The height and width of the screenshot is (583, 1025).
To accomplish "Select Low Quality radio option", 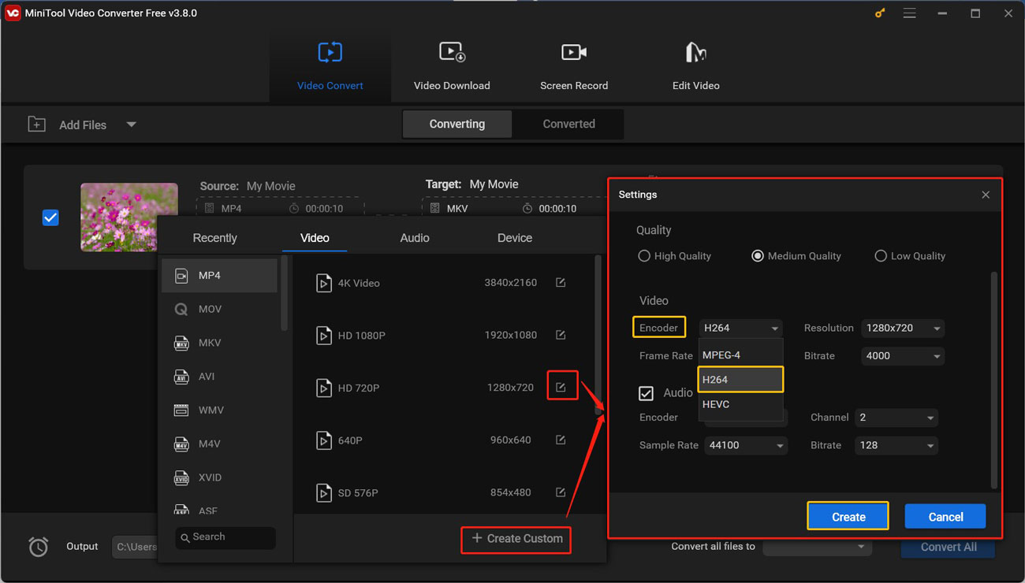I will 881,256.
